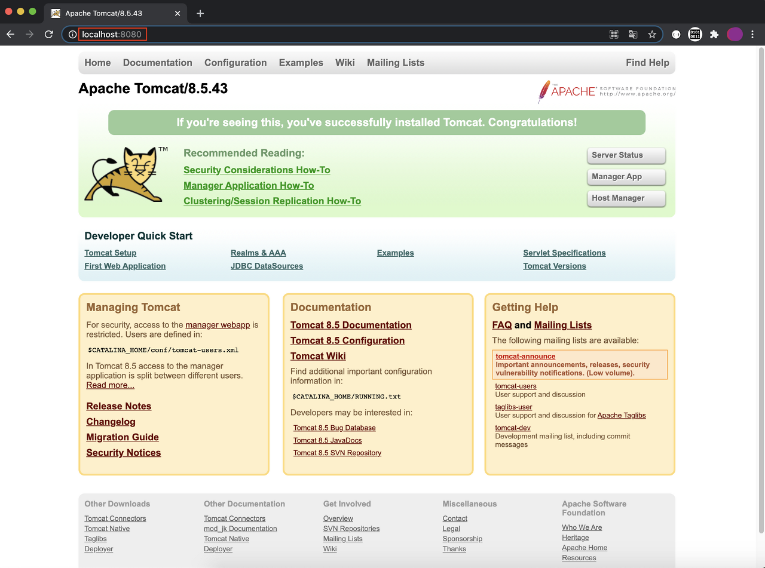Click the browser back arrow
The image size is (765, 568).
click(10, 35)
